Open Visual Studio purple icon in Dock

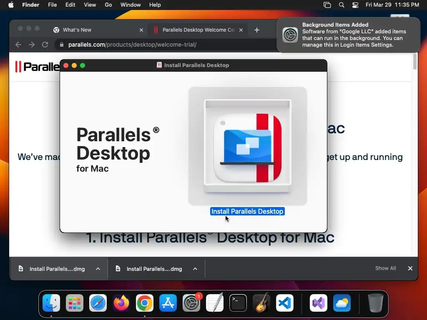coord(319,303)
